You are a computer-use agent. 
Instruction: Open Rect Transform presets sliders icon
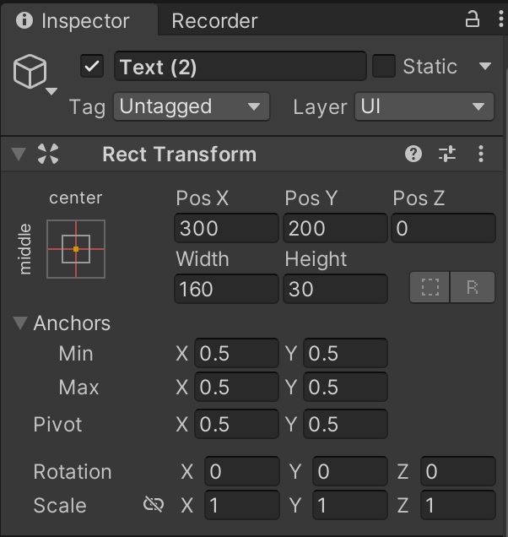coord(447,154)
